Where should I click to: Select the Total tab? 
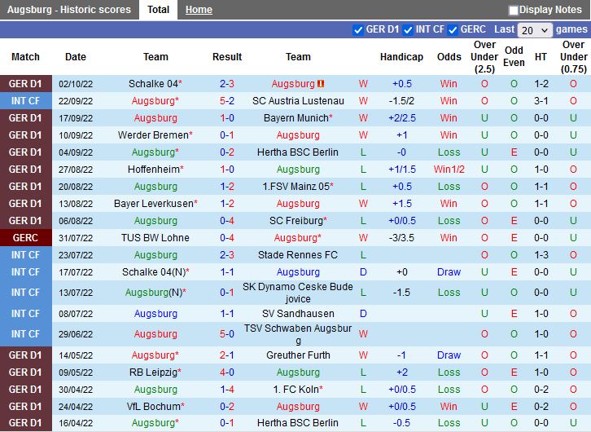158,10
